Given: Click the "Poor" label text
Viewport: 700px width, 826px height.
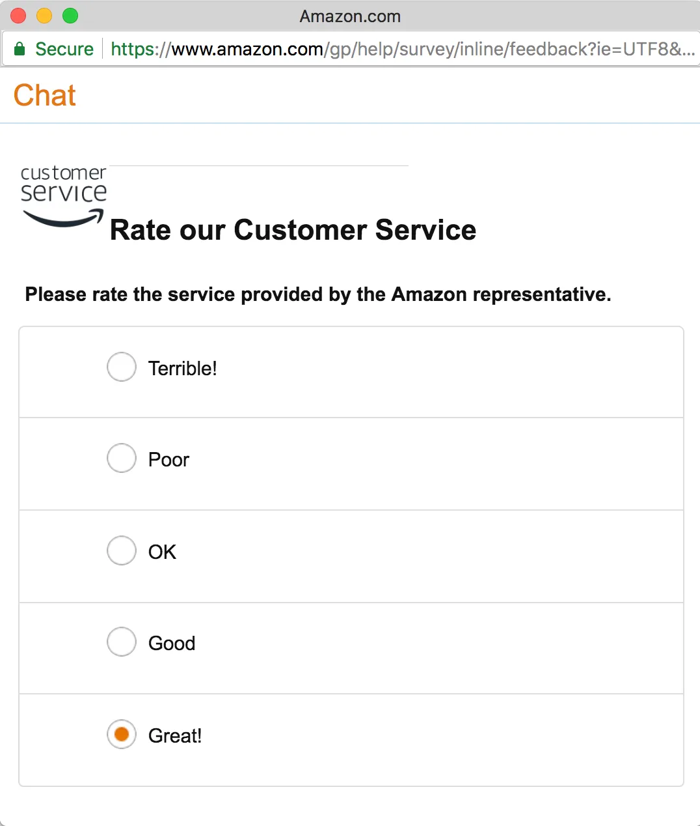Looking at the screenshot, I should (168, 460).
